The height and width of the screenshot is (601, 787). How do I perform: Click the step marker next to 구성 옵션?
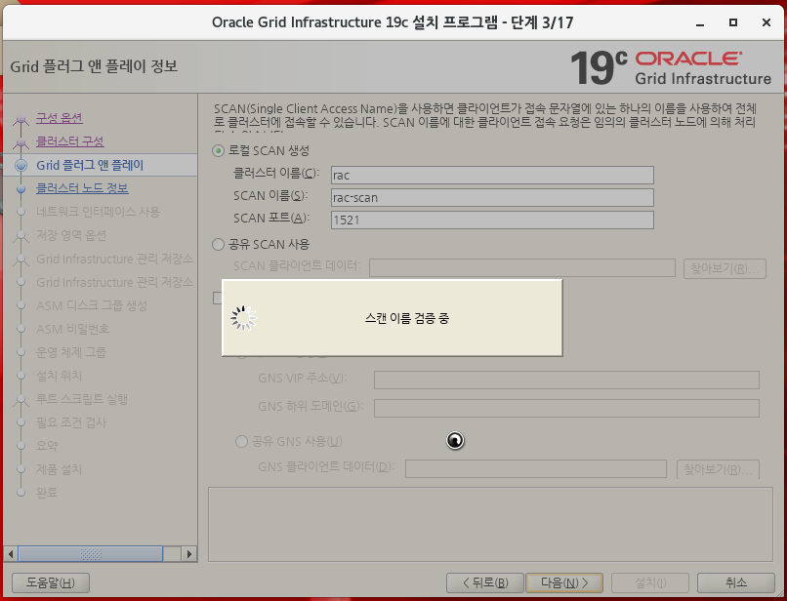tap(21, 119)
